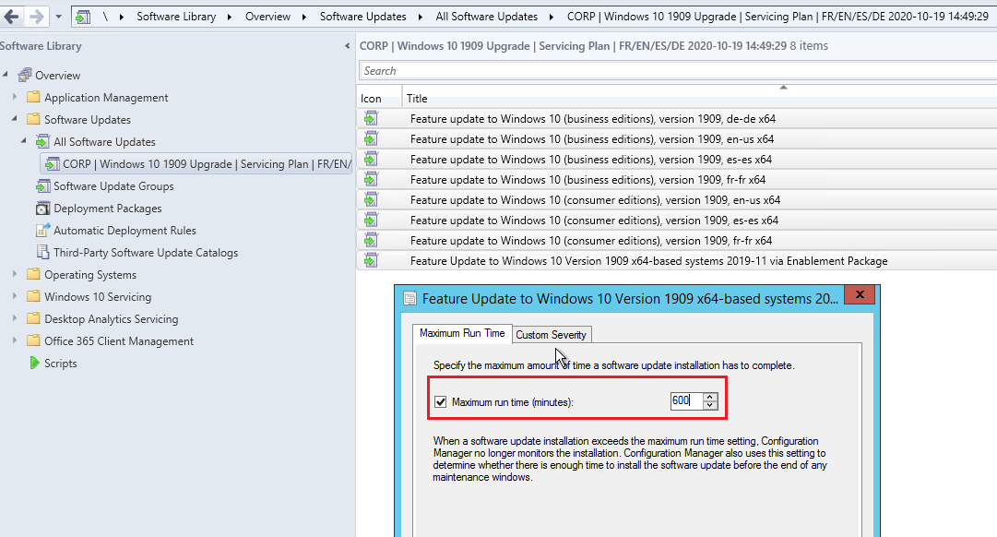Screen dimensions: 997x537
Task: Open the All Software Updates breadcrumb
Action: point(486,17)
